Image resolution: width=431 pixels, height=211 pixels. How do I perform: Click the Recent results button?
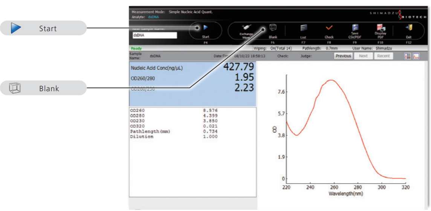point(383,56)
